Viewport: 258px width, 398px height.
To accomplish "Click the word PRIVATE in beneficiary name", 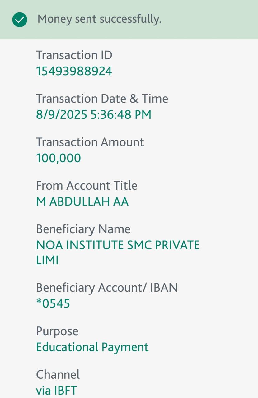I will 177,245.
